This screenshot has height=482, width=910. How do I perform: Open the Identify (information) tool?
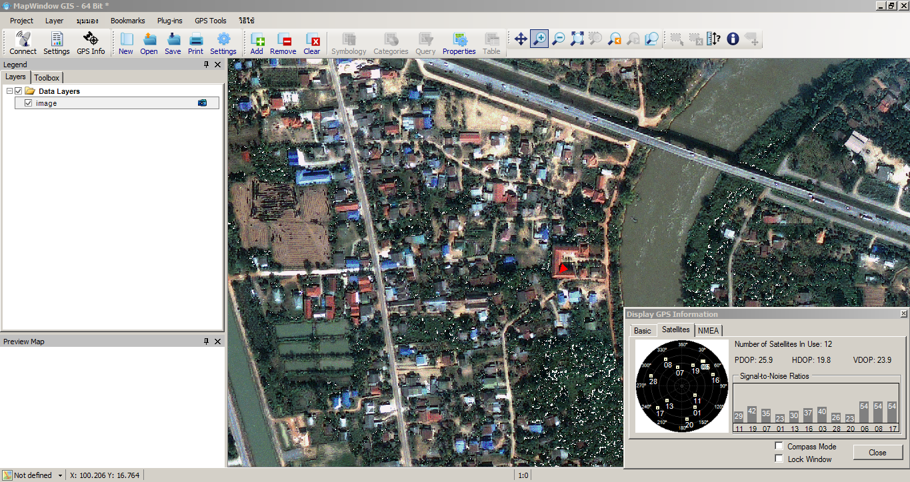[x=732, y=39]
